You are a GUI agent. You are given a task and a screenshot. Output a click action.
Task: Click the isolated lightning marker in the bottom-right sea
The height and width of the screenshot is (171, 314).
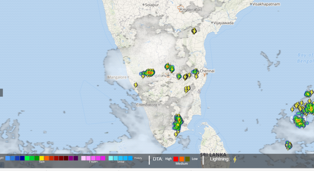point(289,145)
